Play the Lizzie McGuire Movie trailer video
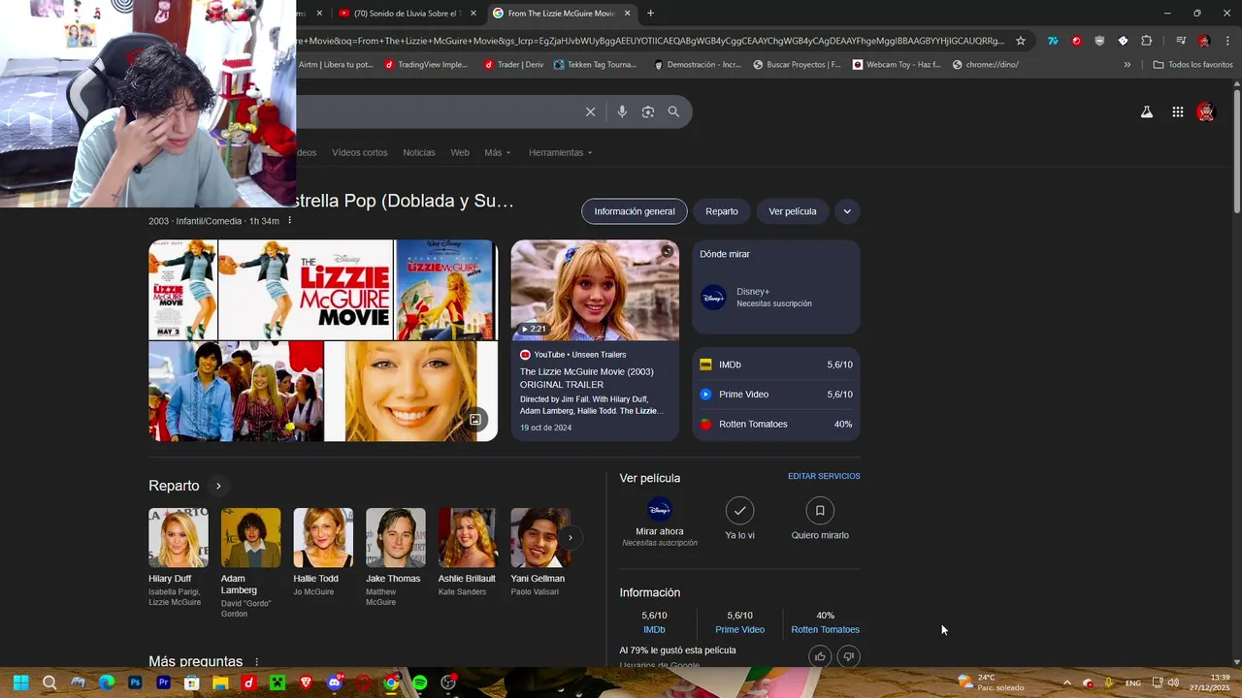This screenshot has width=1242, height=698. [x=595, y=290]
